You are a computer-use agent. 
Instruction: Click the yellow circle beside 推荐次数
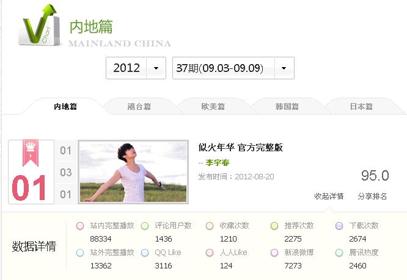click(x=274, y=226)
